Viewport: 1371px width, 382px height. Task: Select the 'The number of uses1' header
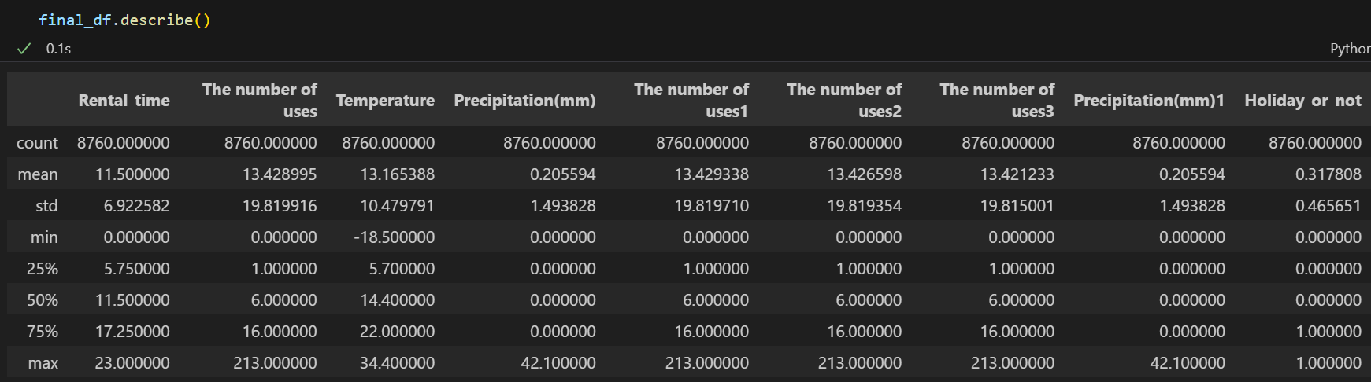point(691,101)
